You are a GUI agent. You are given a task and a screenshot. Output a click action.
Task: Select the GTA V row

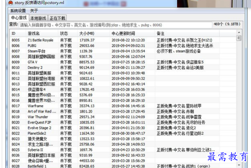coord(123,62)
